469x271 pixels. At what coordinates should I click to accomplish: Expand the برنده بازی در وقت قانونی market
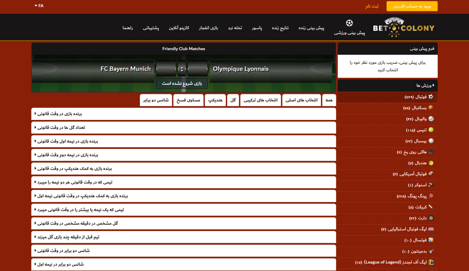tap(184, 114)
